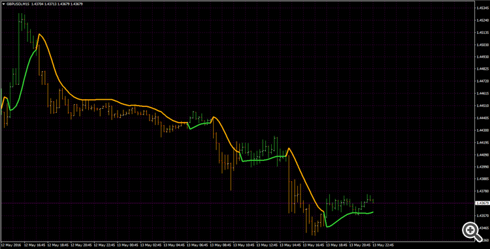Click the 1.44510 price axis label
This screenshot has height=249, width=490.
click(482, 106)
